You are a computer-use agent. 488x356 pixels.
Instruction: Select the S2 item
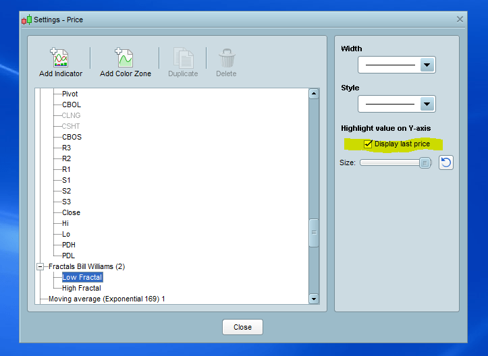point(67,191)
